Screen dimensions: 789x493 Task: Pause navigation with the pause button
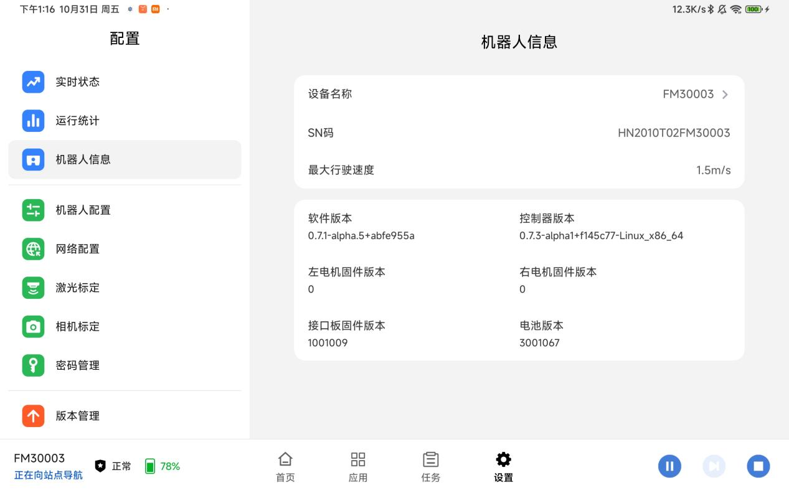click(x=669, y=466)
